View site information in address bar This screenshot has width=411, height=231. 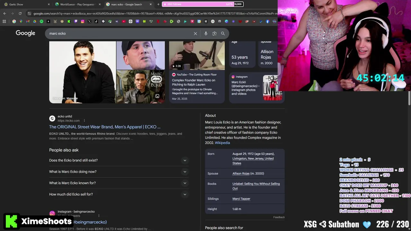point(29,13)
